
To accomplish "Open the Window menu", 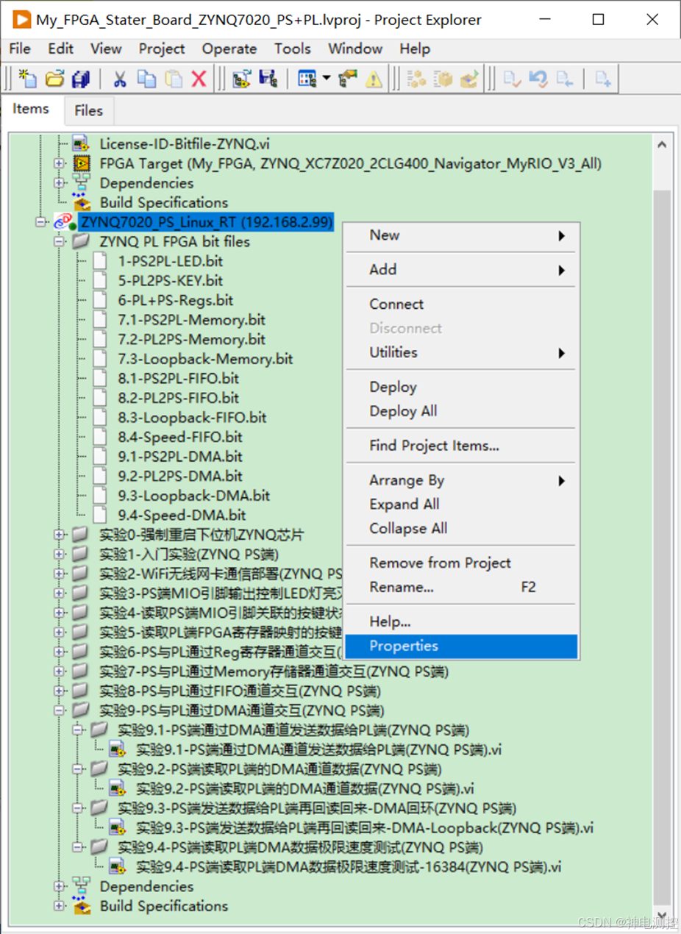I will click(x=355, y=49).
